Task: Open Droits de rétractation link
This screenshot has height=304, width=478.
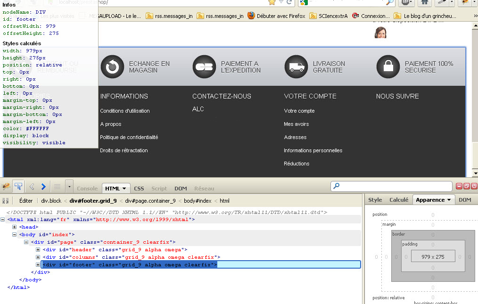Action: [124, 150]
